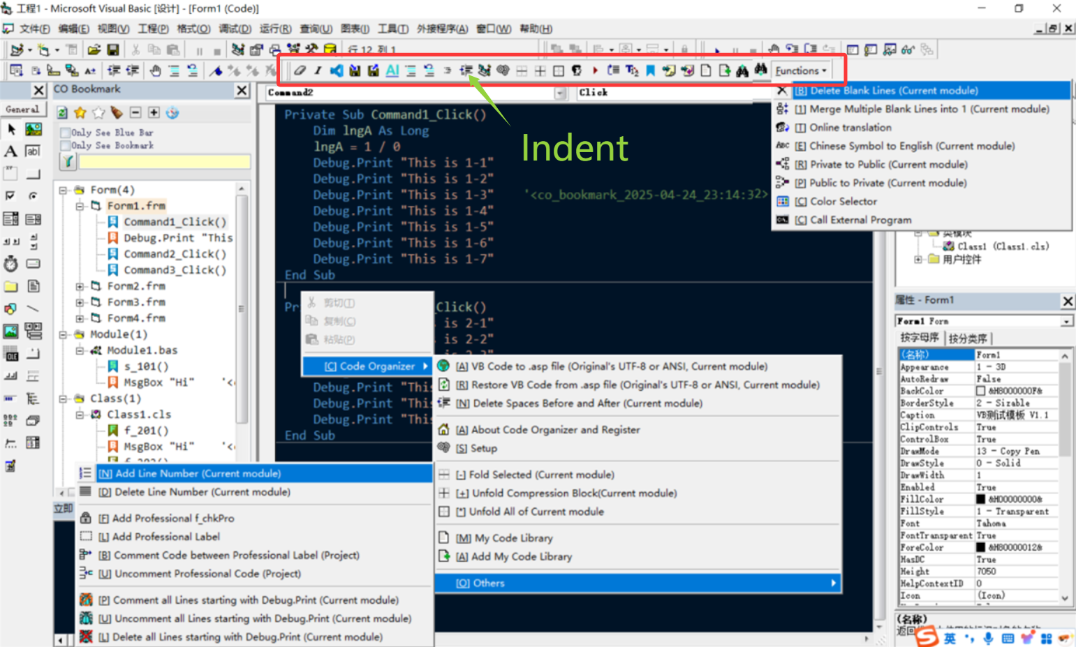Expand the Form2.frm tree node
This screenshot has width=1076, height=647.
[x=80, y=286]
